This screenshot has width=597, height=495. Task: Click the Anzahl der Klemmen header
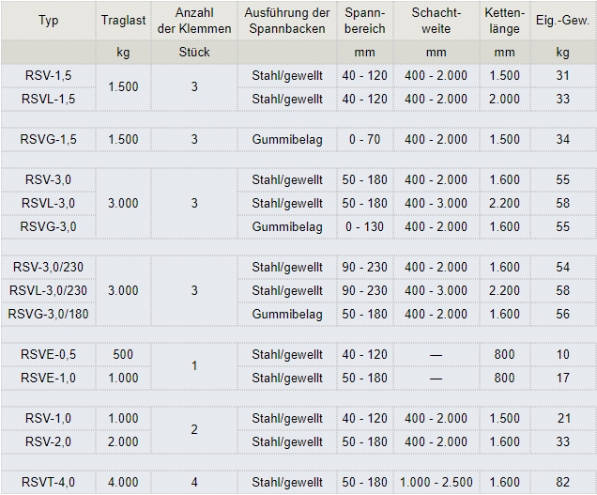click(194, 21)
